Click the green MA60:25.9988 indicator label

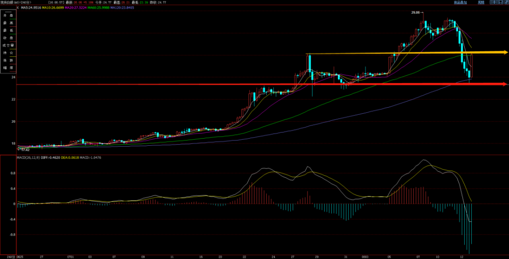(x=98, y=8)
